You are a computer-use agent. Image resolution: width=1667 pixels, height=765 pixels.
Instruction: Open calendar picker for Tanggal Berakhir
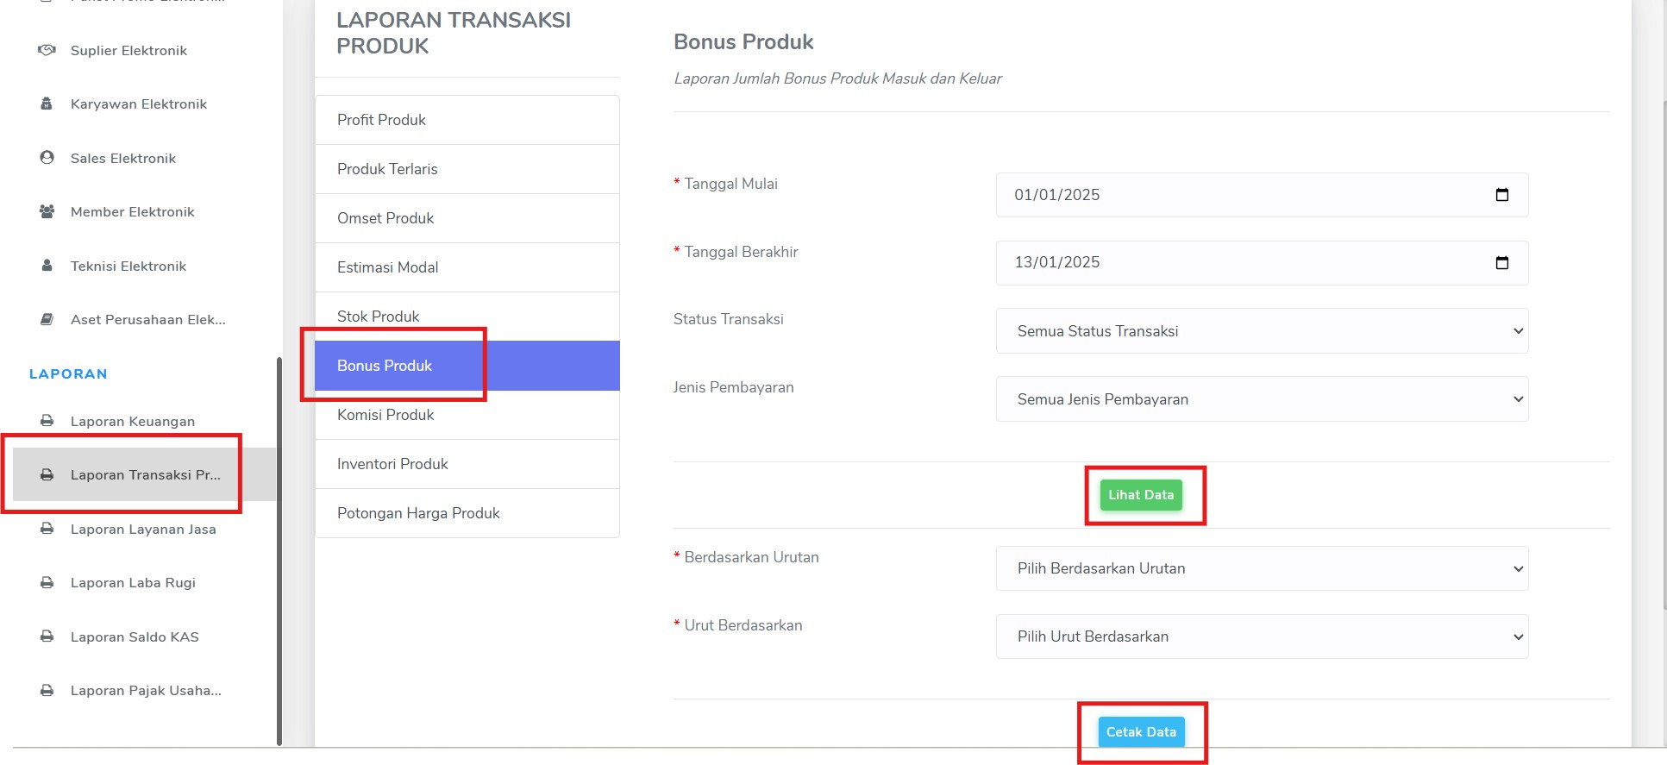pos(1501,262)
